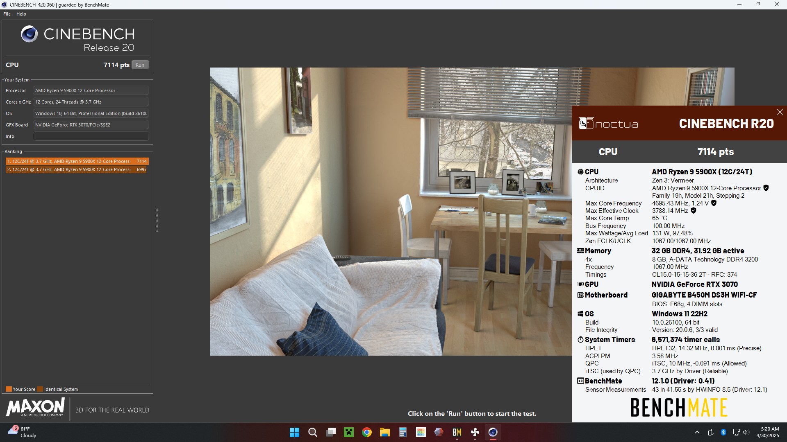Click the OS field showing Windows 10

coord(91,113)
